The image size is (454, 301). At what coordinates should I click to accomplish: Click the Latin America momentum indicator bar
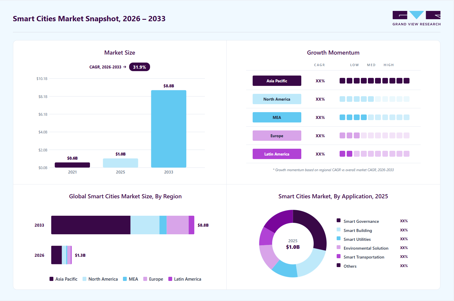click(374, 154)
